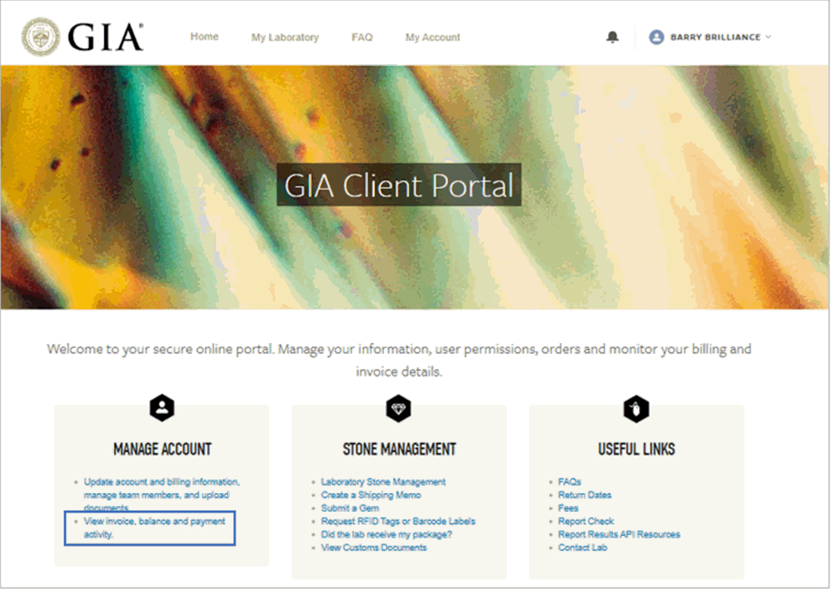This screenshot has width=831, height=589.
Task: Select Create a Shipping Memo link
Action: click(370, 495)
